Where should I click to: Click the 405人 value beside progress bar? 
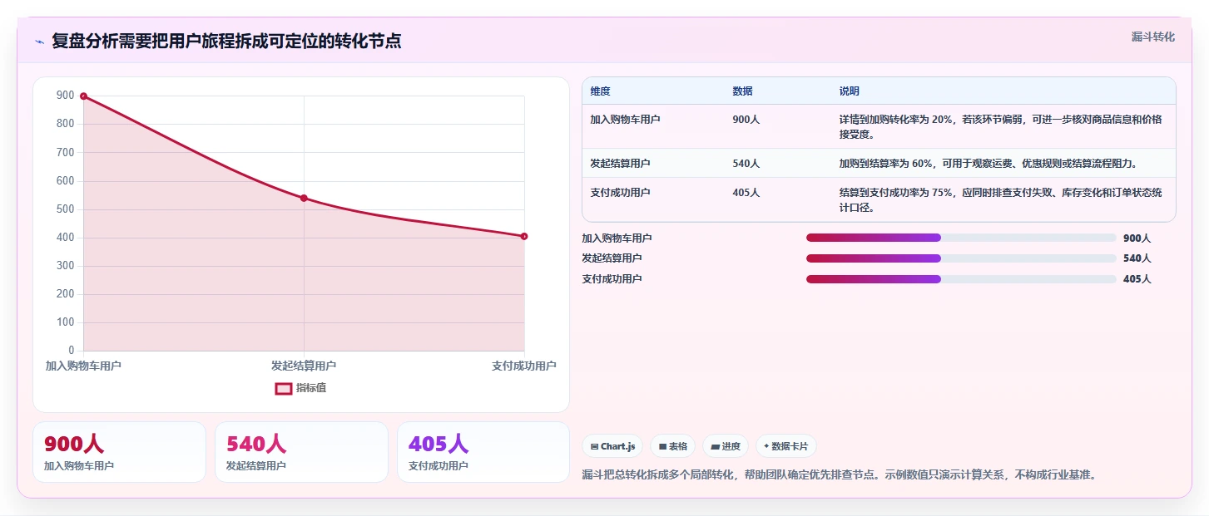click(1137, 279)
